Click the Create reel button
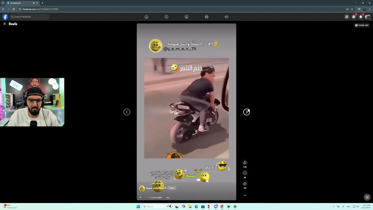Screen dimensions: 373x210 tap(362, 25)
